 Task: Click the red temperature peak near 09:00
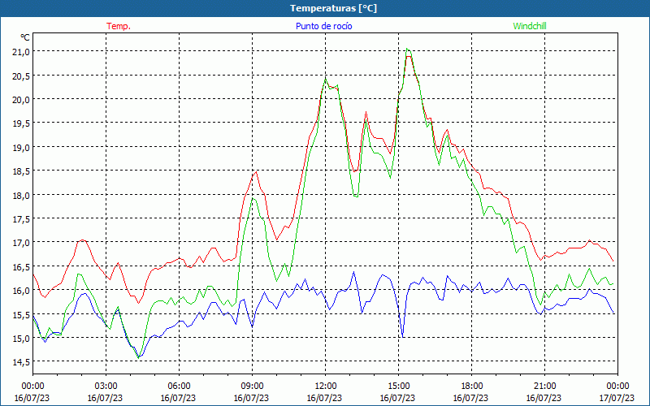pyautogui.click(x=256, y=172)
